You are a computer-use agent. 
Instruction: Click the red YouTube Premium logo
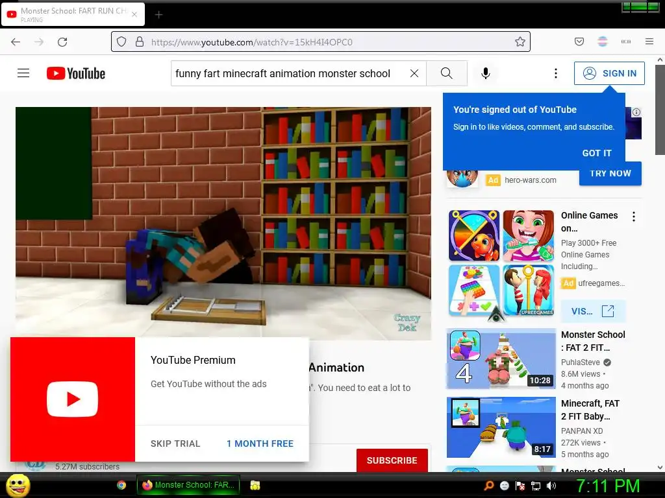[x=73, y=399]
